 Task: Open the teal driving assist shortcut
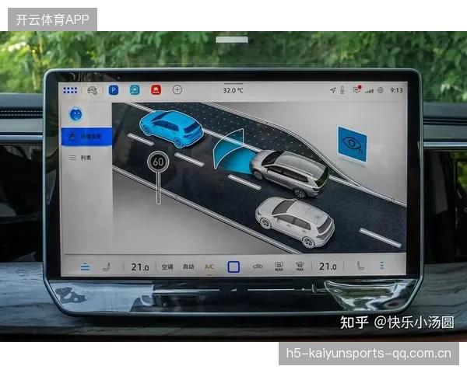pyautogui.click(x=135, y=89)
